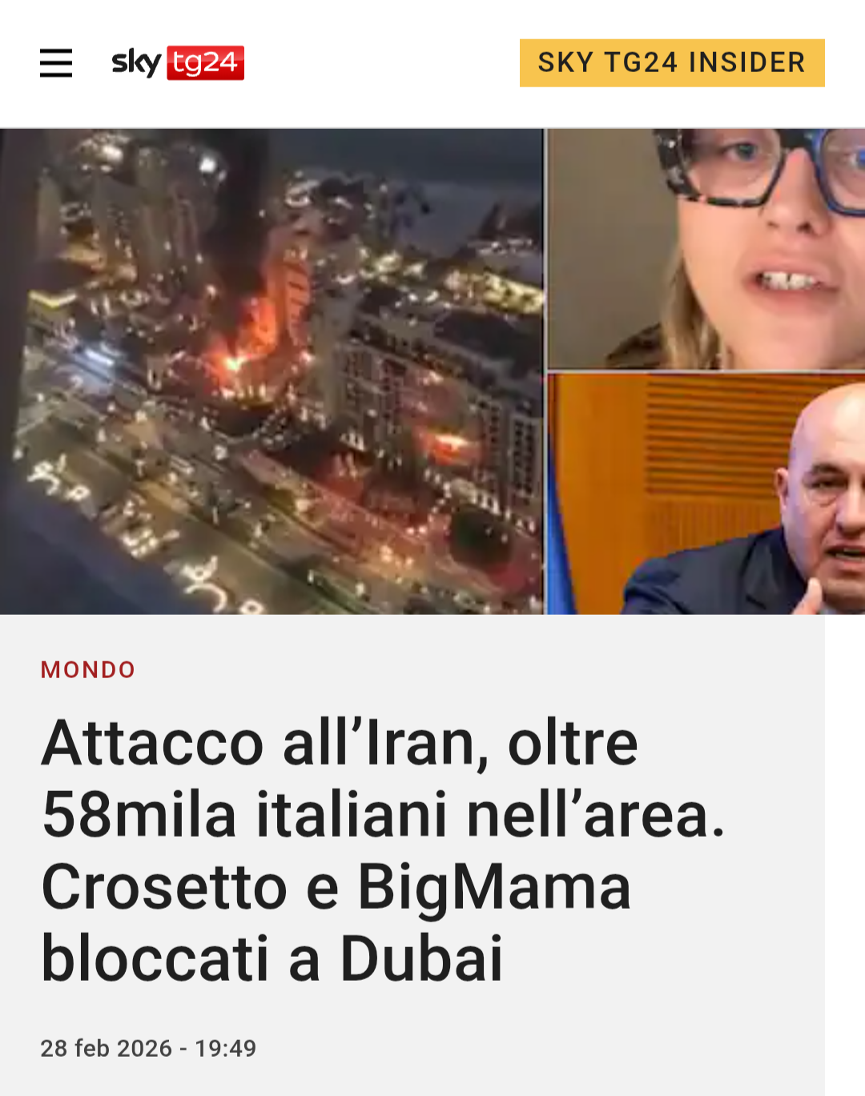Click the headline line "Attacco all'Iran, oltre"
The image size is (865, 1096).
340,743
